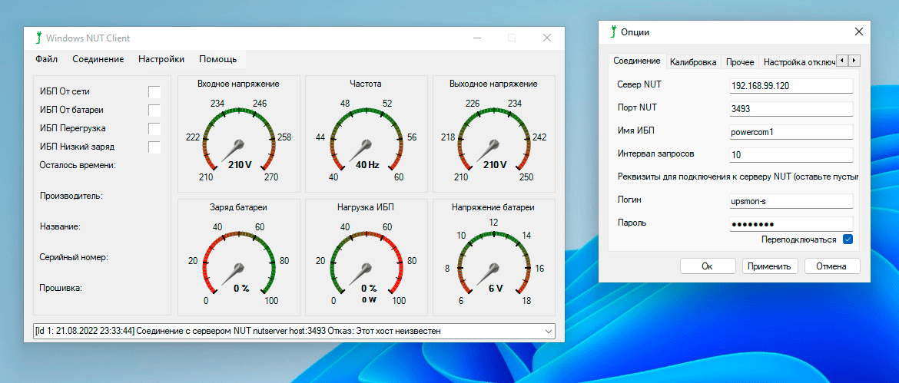Image resolution: width=899 pixels, height=383 pixels.
Task: Switch to the Калибровка tab
Action: pos(693,61)
